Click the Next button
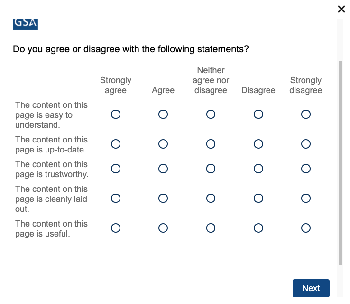350x304 pixels. (311, 288)
